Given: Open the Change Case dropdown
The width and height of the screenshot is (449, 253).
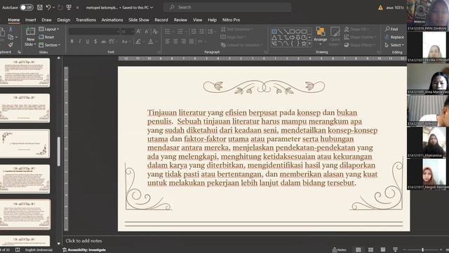Looking at the screenshot, I should click(x=126, y=41).
